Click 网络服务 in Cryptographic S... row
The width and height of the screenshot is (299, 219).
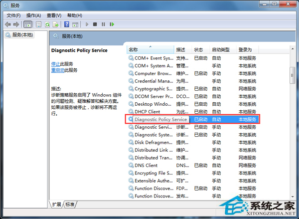(x=247, y=89)
